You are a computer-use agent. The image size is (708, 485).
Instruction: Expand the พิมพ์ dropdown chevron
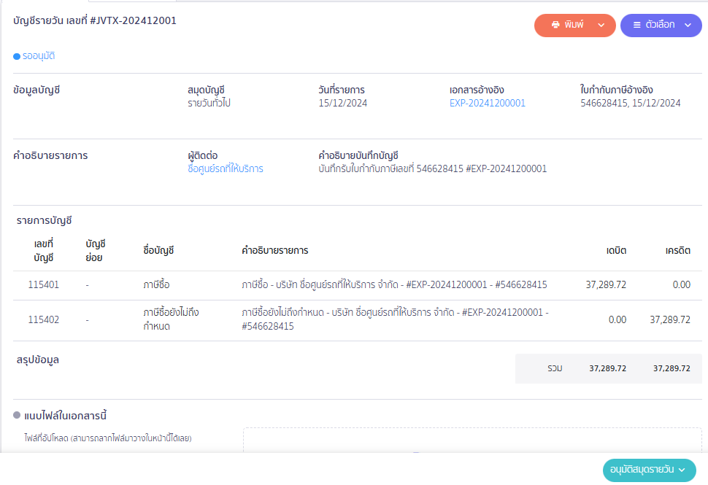[x=601, y=25]
